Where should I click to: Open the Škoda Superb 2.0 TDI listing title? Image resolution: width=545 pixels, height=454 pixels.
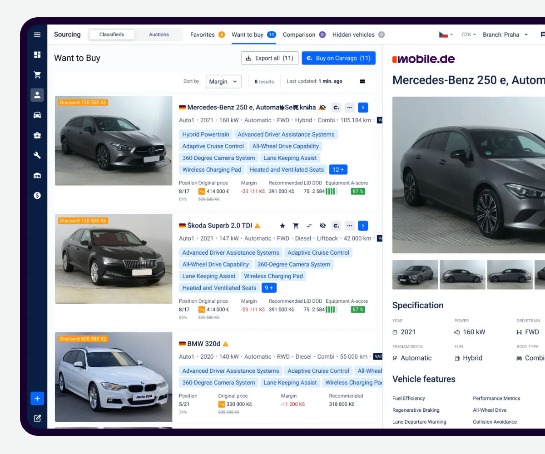pos(219,226)
